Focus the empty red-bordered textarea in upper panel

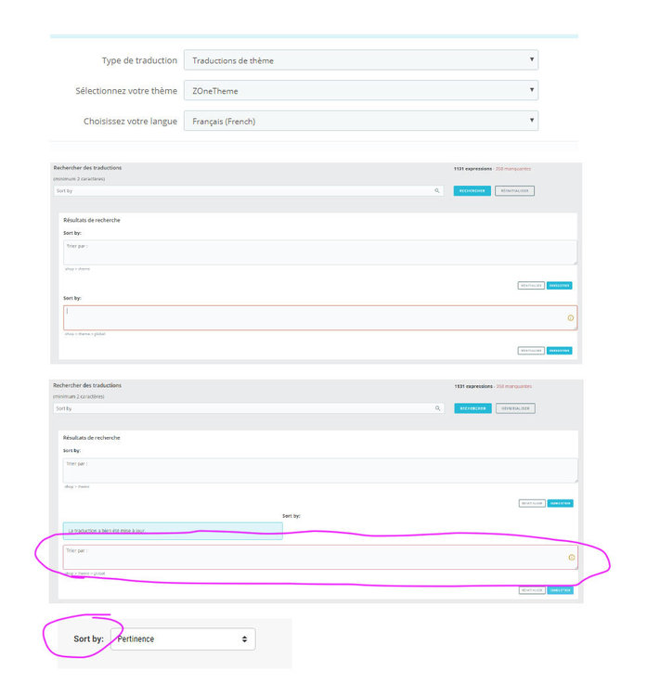320,317
